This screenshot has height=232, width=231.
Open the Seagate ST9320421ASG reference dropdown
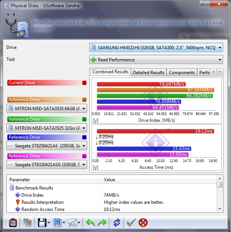tap(47, 165)
